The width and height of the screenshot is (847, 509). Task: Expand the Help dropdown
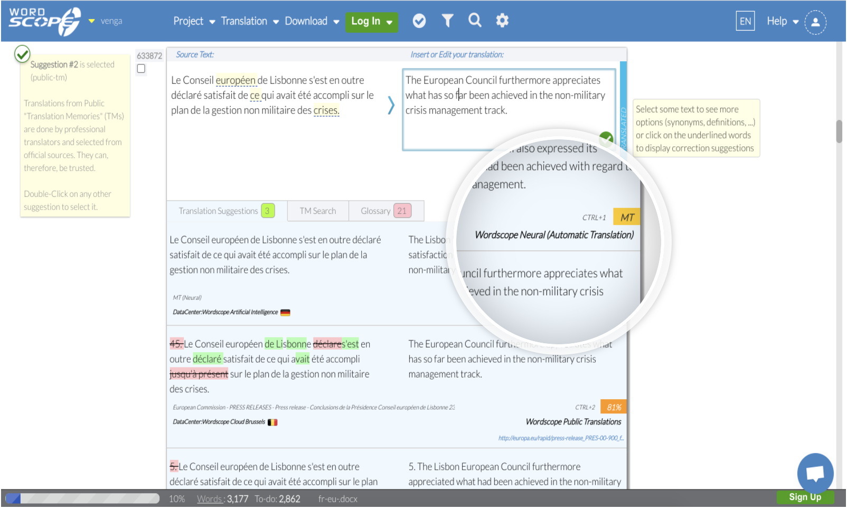(x=780, y=21)
